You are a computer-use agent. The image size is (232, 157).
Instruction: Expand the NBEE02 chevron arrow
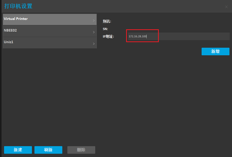click(x=94, y=32)
